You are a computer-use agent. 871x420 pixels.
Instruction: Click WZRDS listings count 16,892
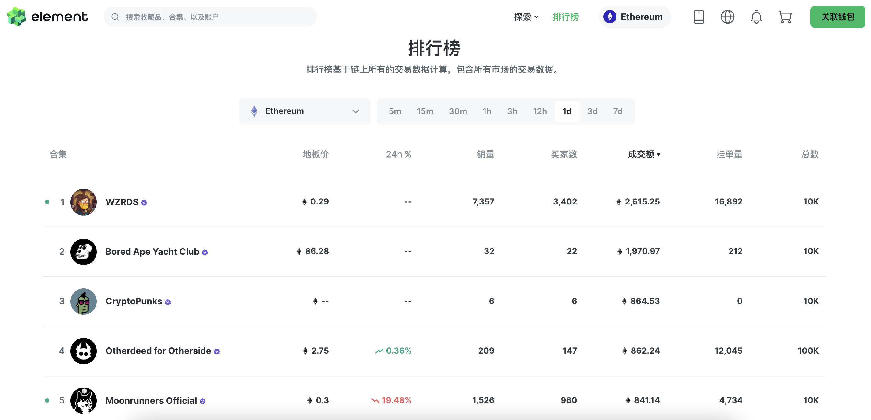coord(729,202)
